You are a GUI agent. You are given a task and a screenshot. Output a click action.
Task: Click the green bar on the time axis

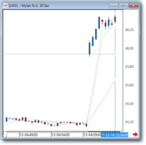(x=104, y=132)
